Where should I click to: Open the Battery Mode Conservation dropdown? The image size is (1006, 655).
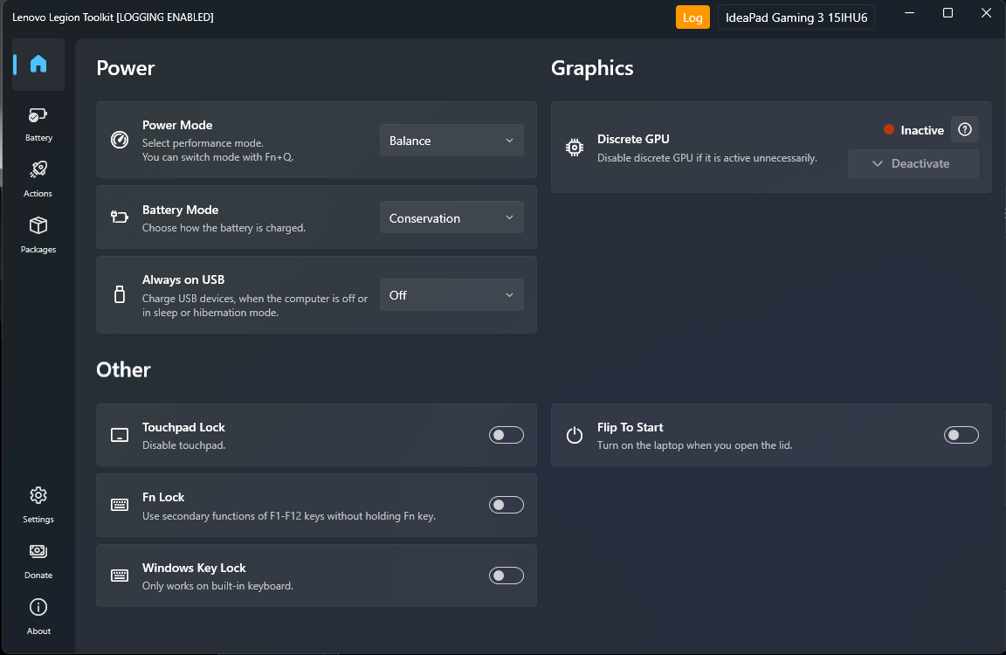pos(451,217)
